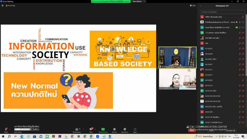Toggle the Host's microphone icon in participant list
The height and width of the screenshot is (139, 247).
pyautogui.click(x=240, y=22)
